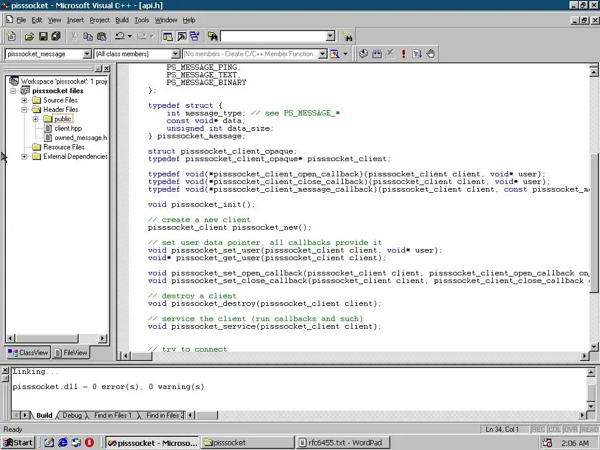Open the WizardBar actions dropdown arrow
Image resolution: width=600 pixels, height=450 pixels.
click(x=345, y=54)
